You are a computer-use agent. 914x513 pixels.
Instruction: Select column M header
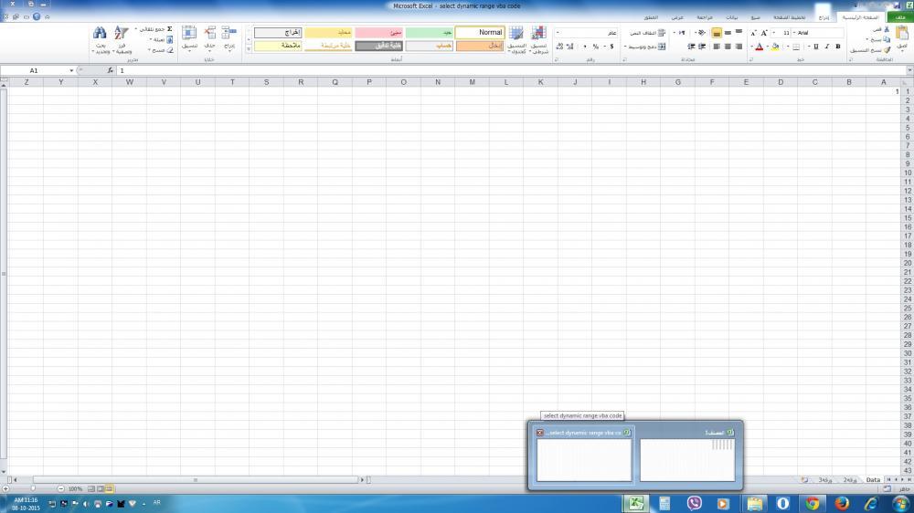pyautogui.click(x=472, y=82)
